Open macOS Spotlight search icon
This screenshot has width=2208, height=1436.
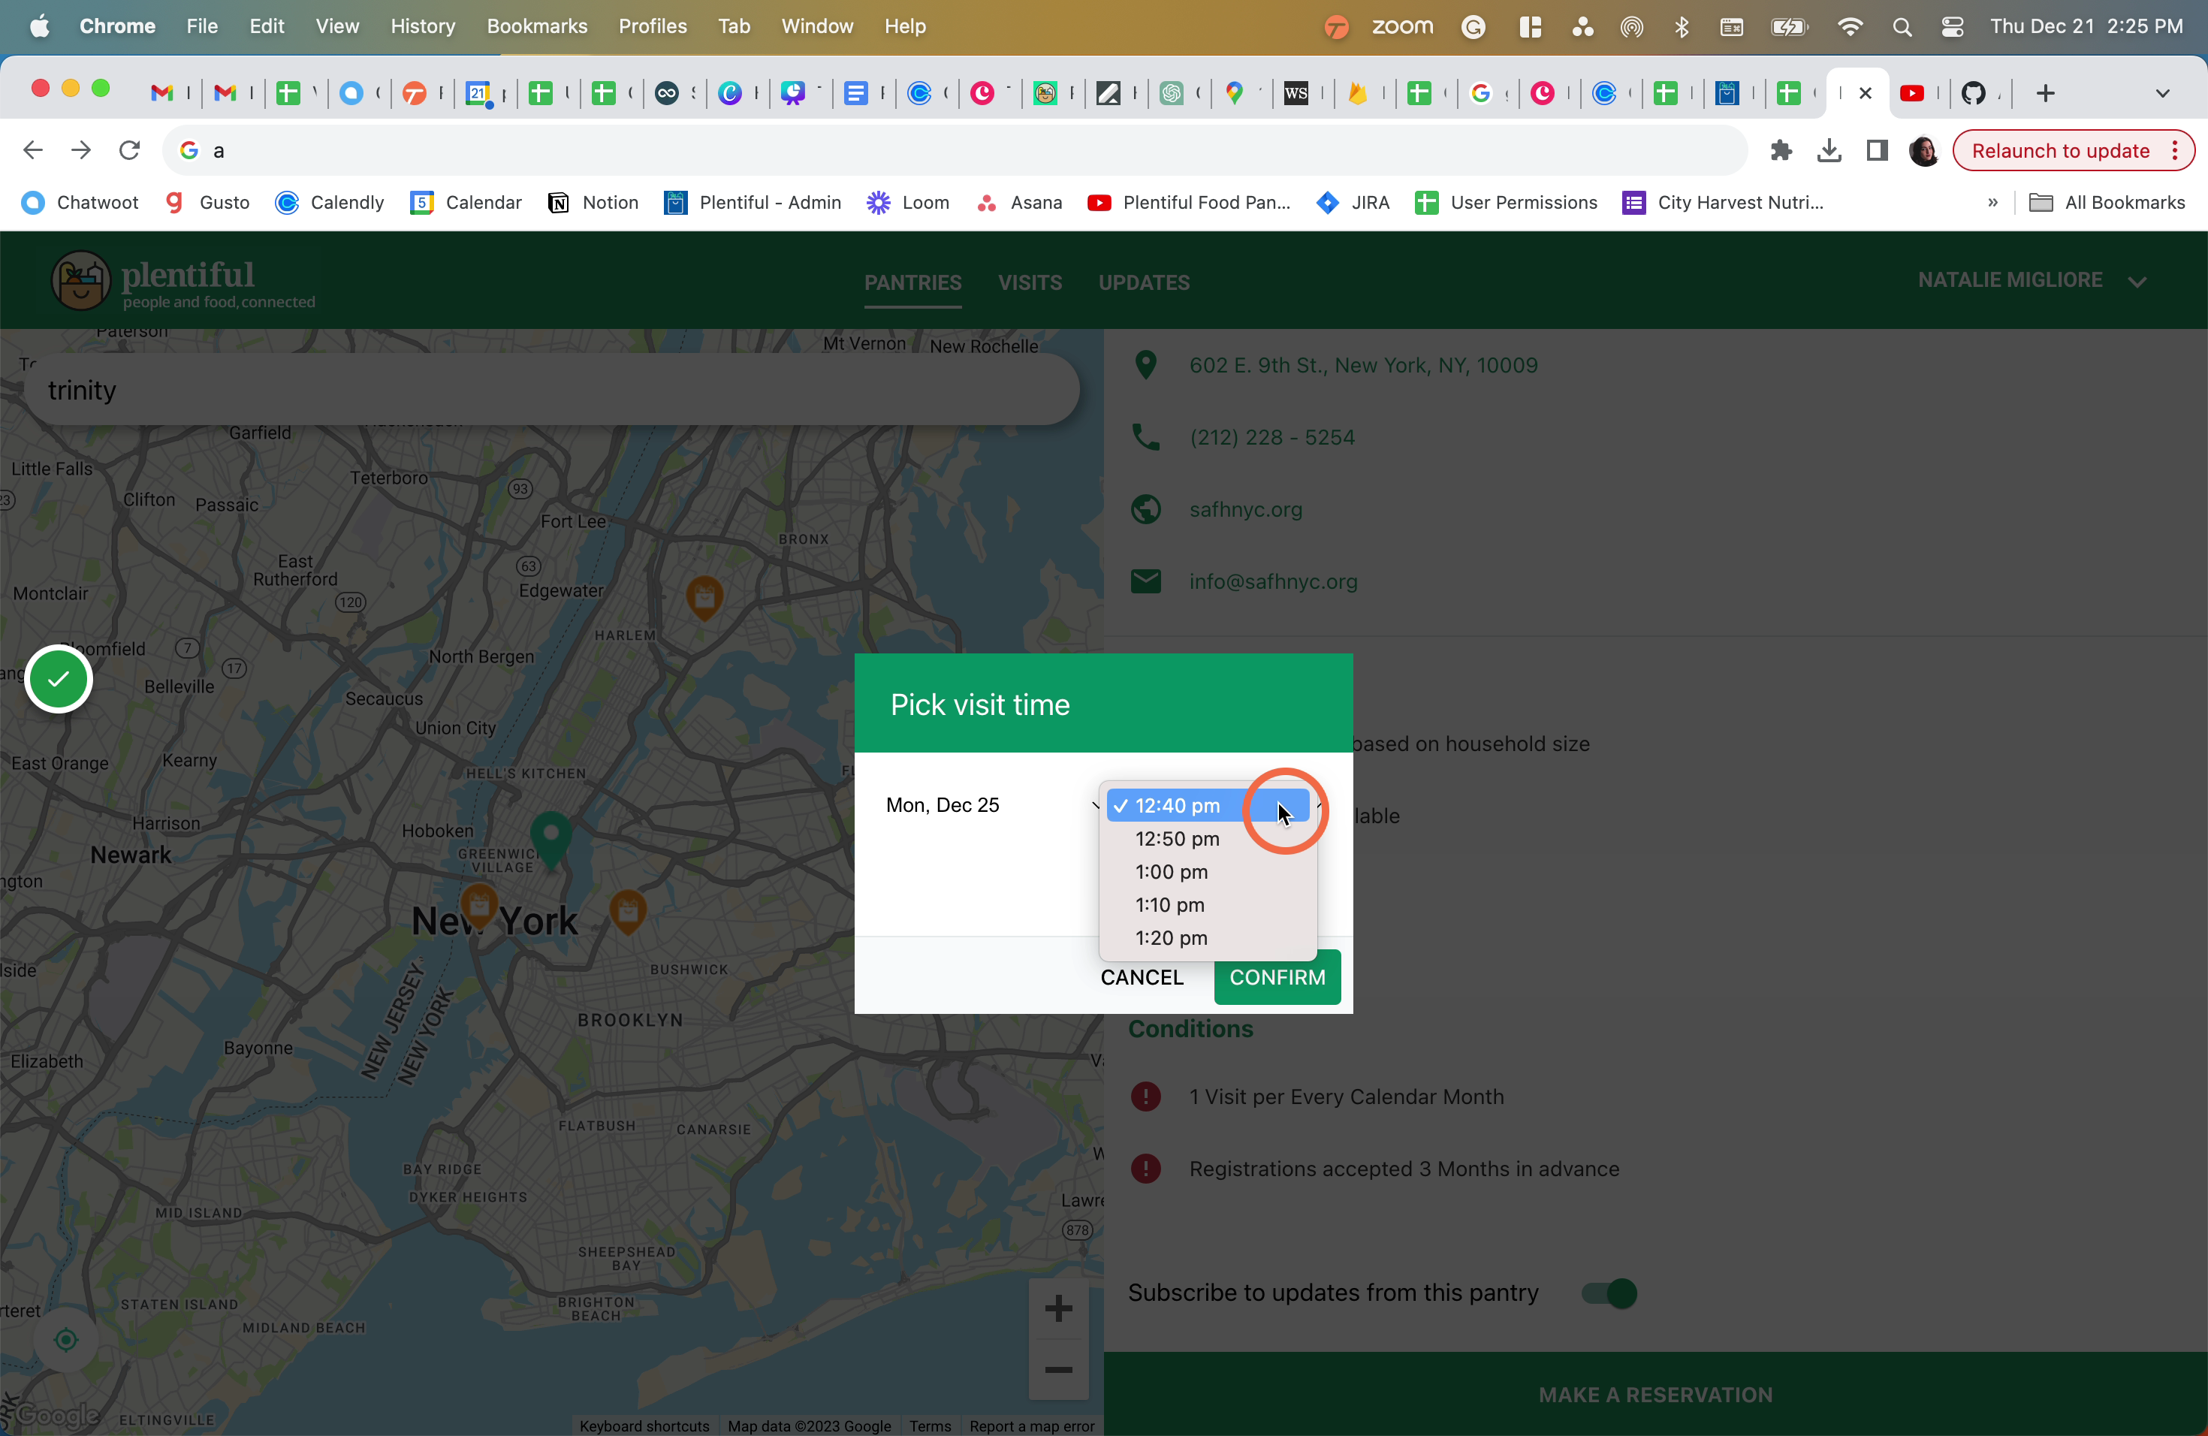tap(1902, 27)
